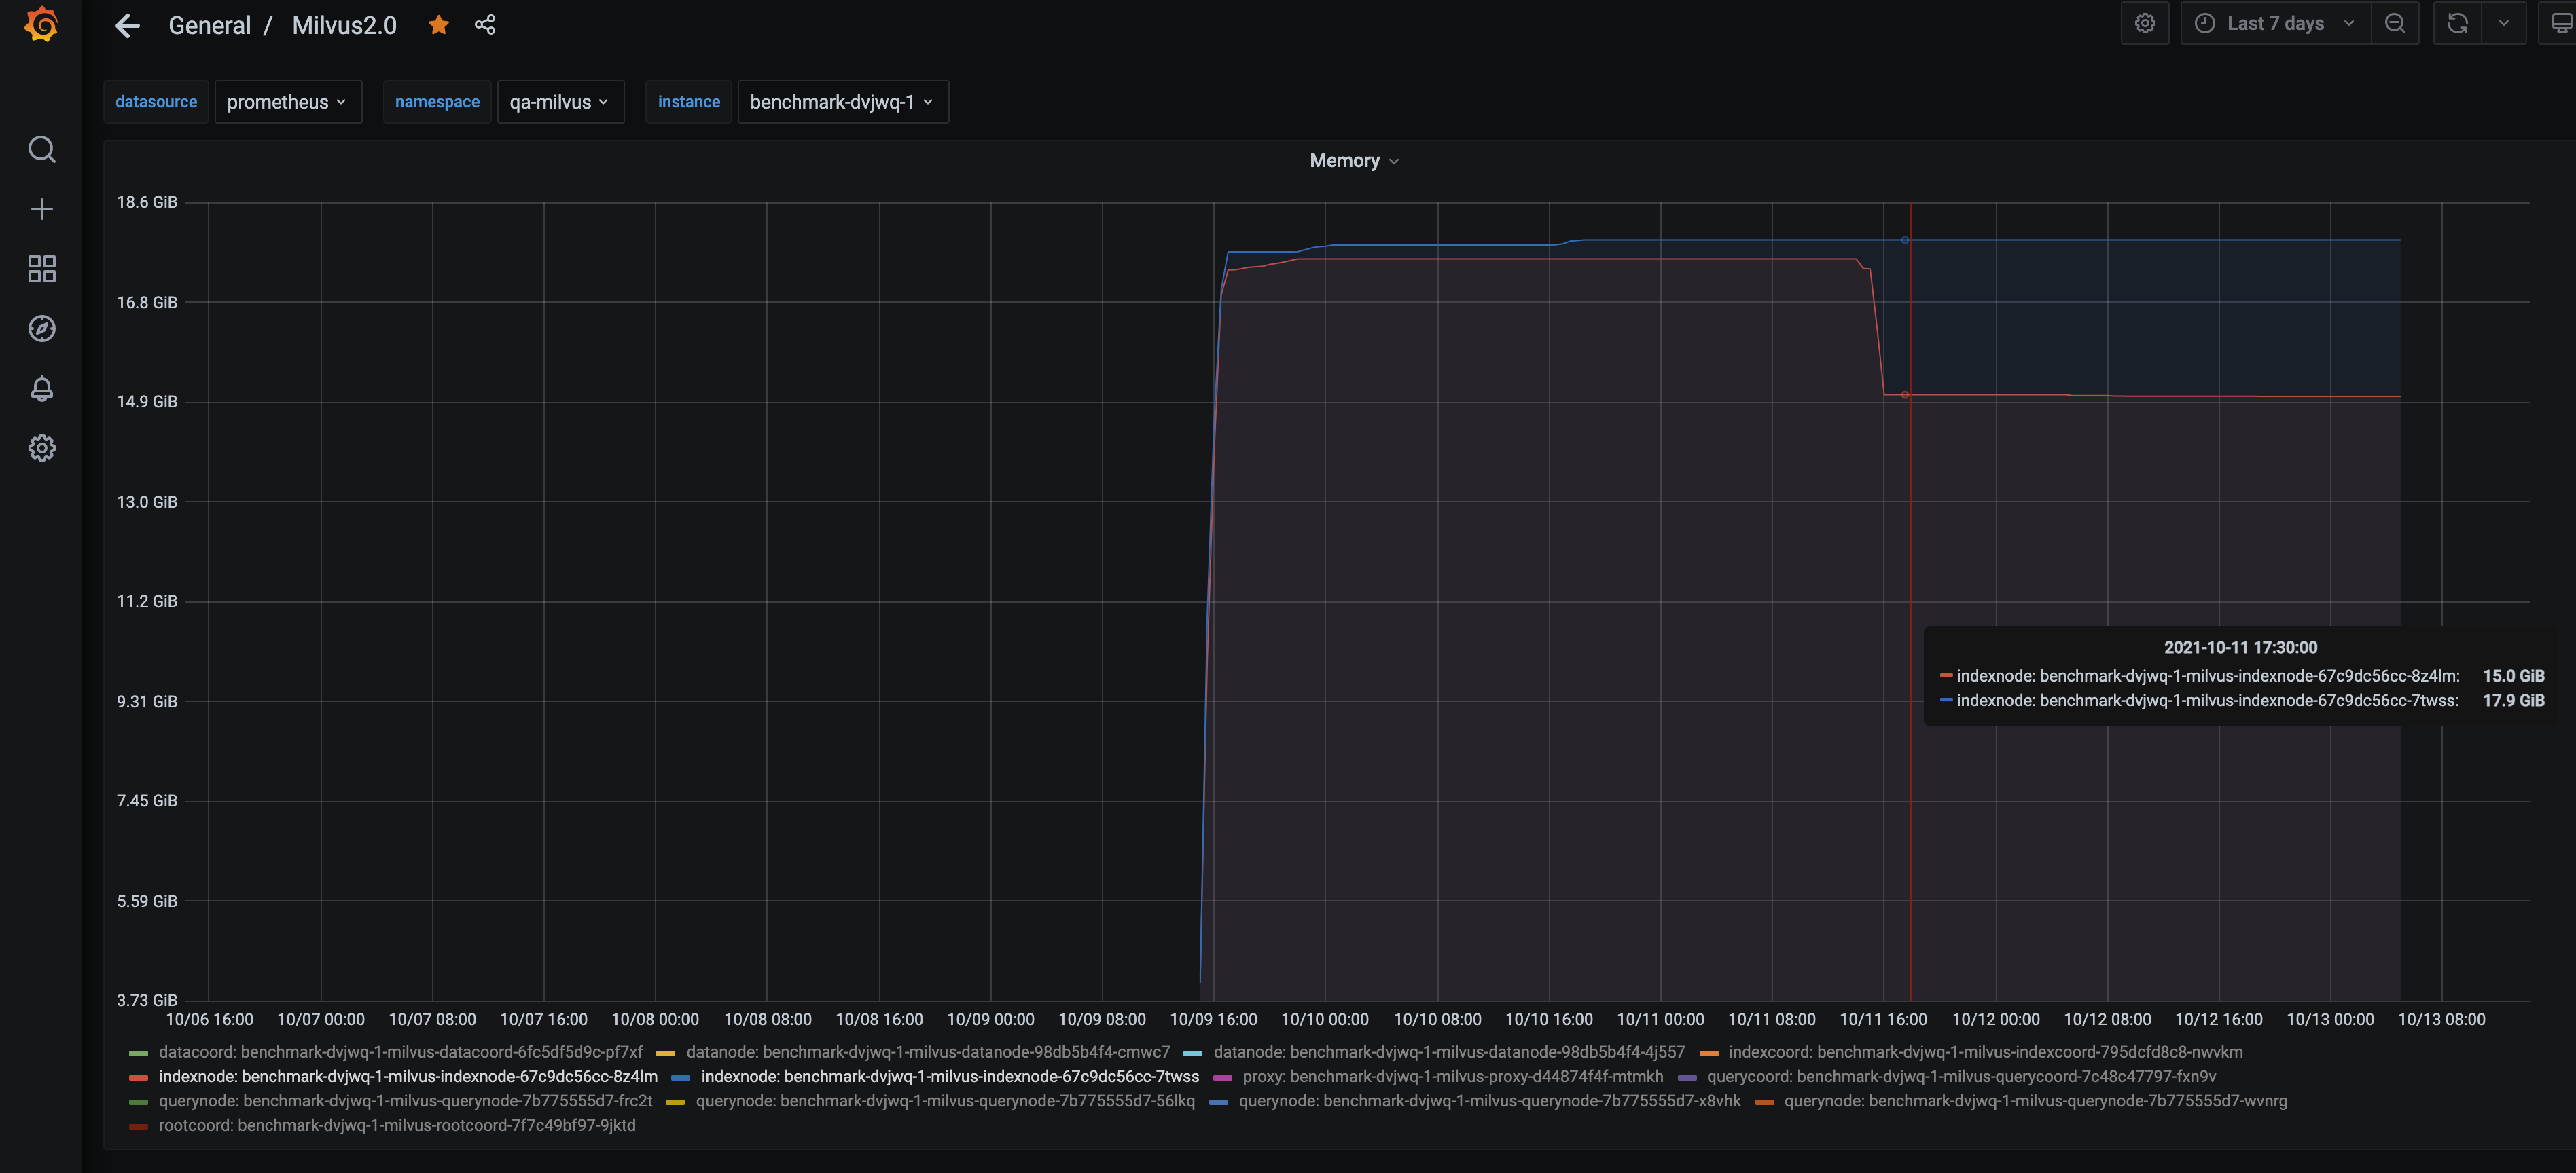Select the Explore compass icon

tap(42, 329)
